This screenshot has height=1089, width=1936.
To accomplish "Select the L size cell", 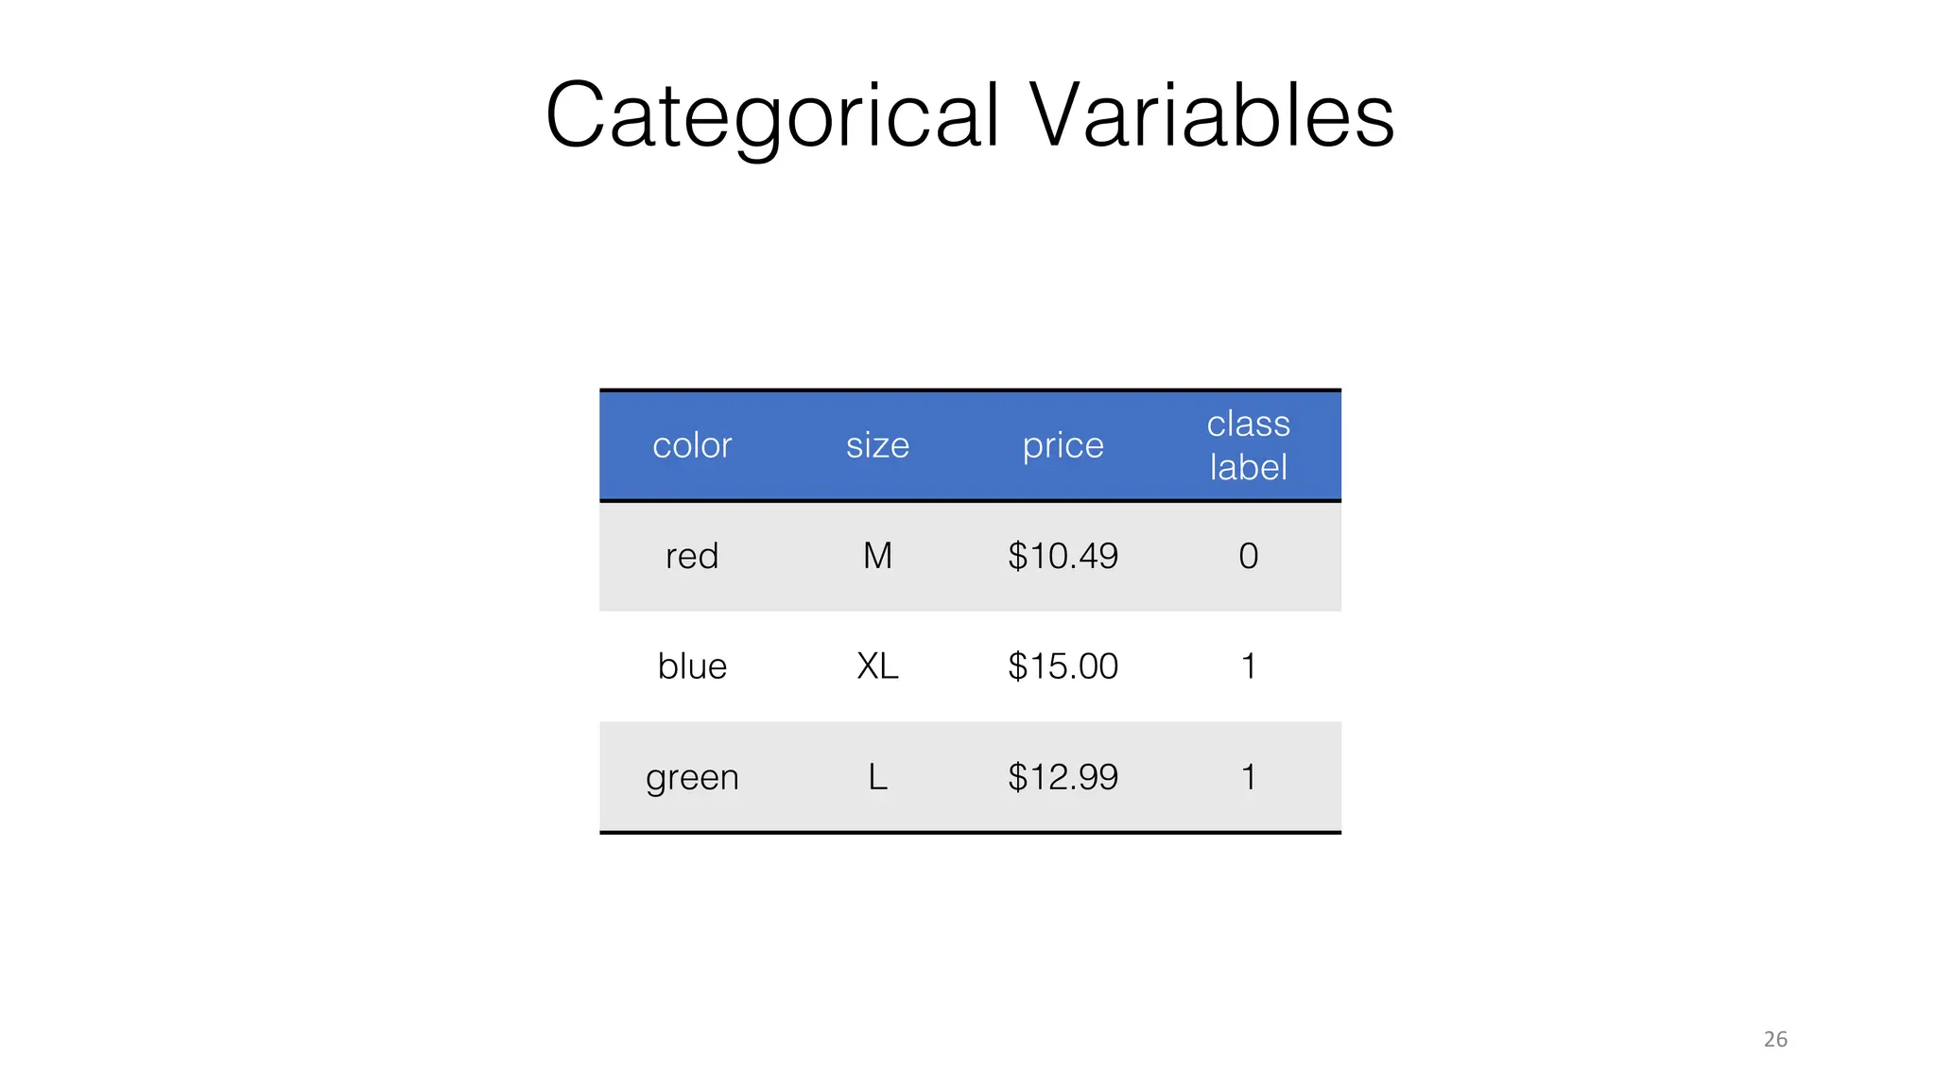I will click(877, 777).
